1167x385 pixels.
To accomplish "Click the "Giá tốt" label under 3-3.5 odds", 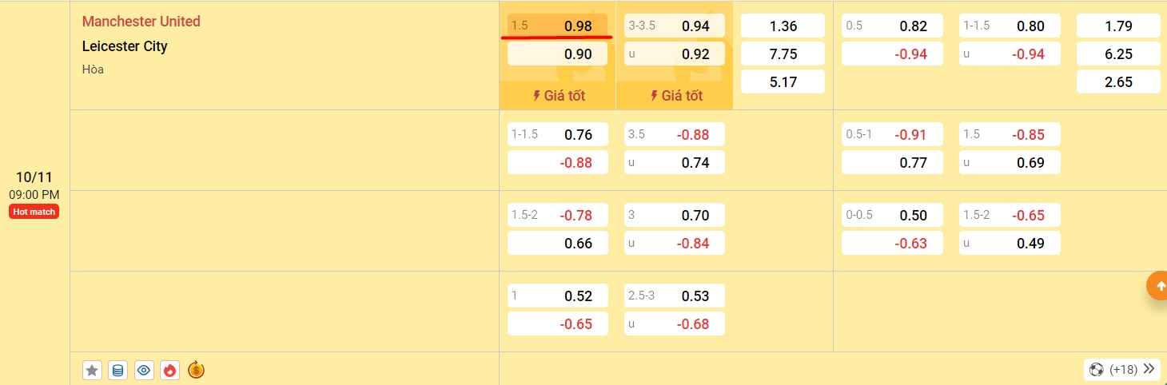I will point(675,96).
